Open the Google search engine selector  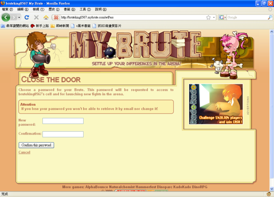(x=222, y=17)
